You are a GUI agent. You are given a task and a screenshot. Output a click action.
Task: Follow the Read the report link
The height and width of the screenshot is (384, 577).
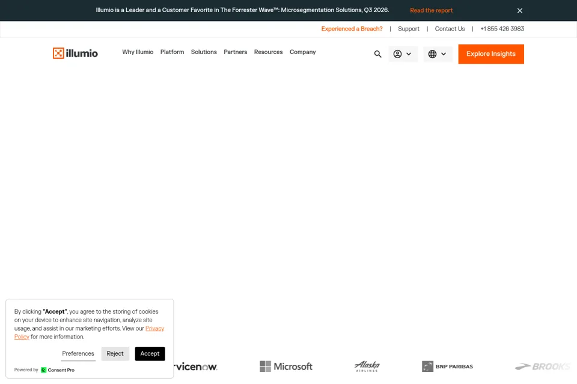tap(432, 10)
